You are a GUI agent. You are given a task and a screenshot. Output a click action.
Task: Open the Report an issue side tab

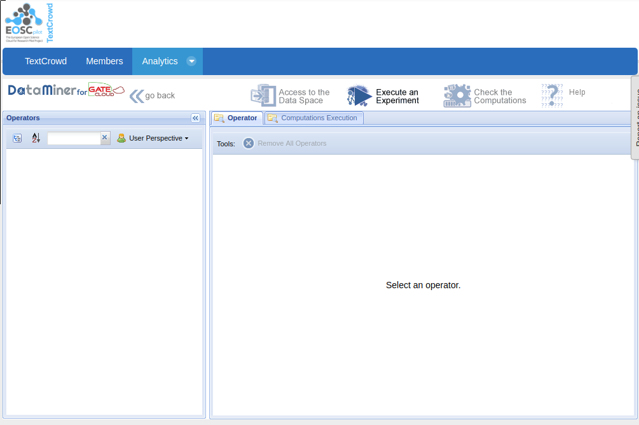point(635,118)
